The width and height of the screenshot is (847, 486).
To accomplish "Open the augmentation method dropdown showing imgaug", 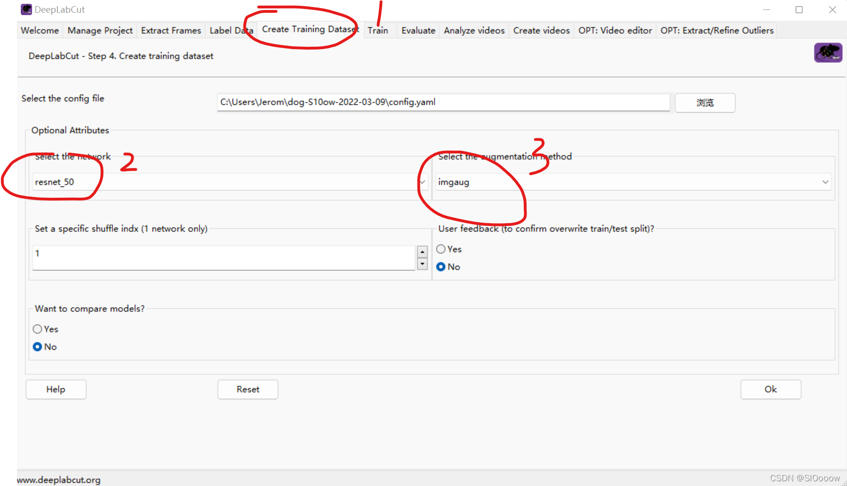I will [633, 182].
